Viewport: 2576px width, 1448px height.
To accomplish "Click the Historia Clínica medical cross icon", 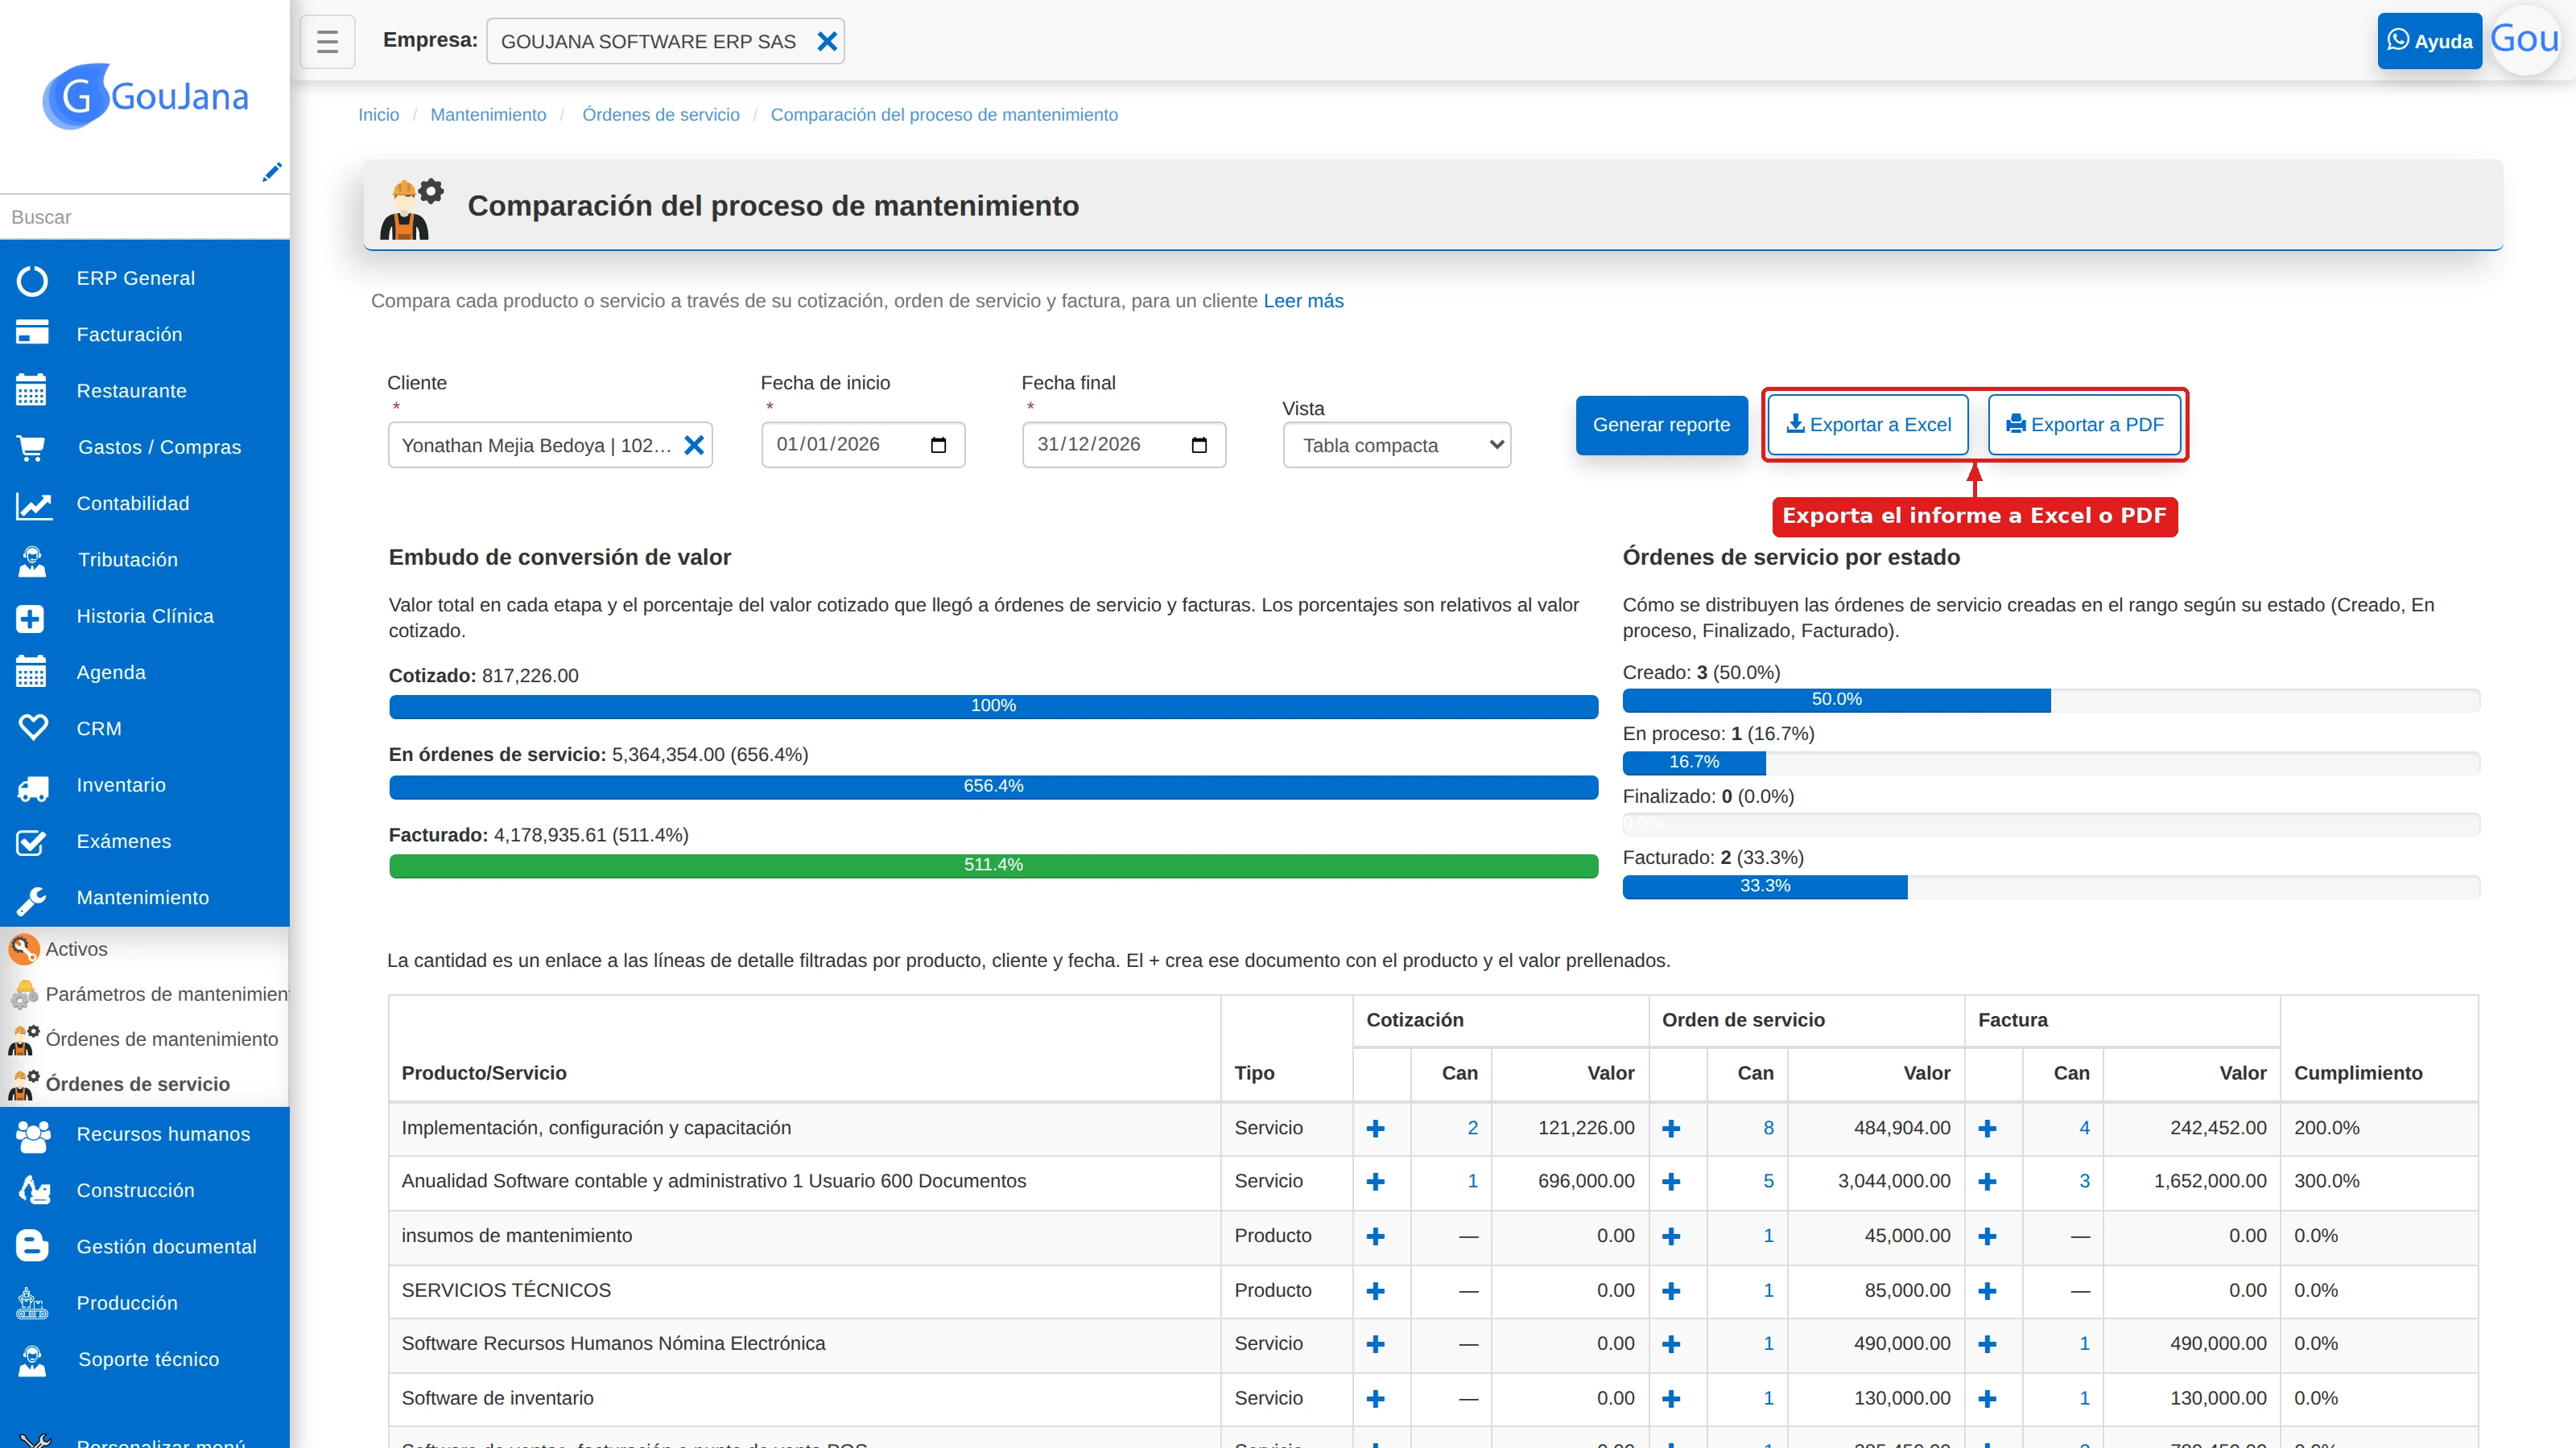I will pyautogui.click(x=31, y=618).
